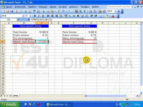Apply AutoSum with the sigma icon
Image resolution: width=143 pixels, height=107 pixels.
click(85, 11)
